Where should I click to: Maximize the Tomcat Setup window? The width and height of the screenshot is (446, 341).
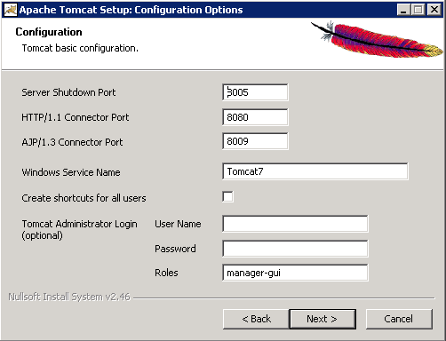[x=418, y=10]
